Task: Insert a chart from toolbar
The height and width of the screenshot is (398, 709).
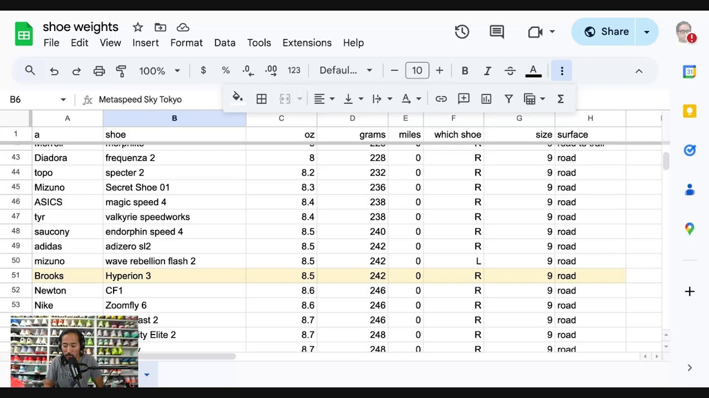Action: pyautogui.click(x=486, y=99)
